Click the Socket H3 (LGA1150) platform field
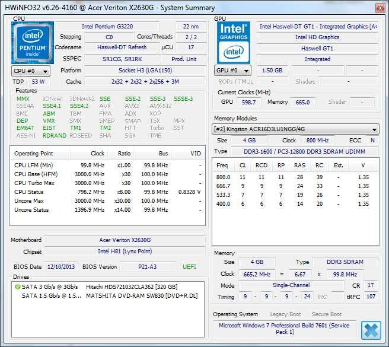 point(145,70)
